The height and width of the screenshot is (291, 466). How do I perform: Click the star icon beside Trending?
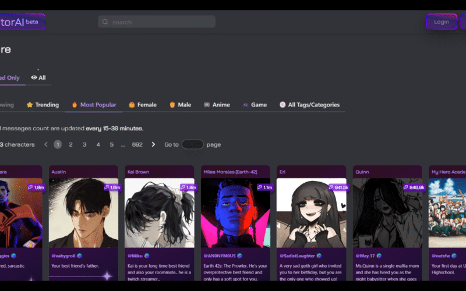point(29,105)
